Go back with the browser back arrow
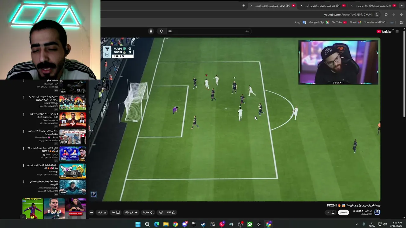This screenshot has width=406, height=228. click(x=401, y=15)
